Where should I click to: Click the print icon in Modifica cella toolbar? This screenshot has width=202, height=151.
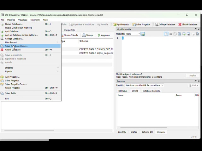197,34
